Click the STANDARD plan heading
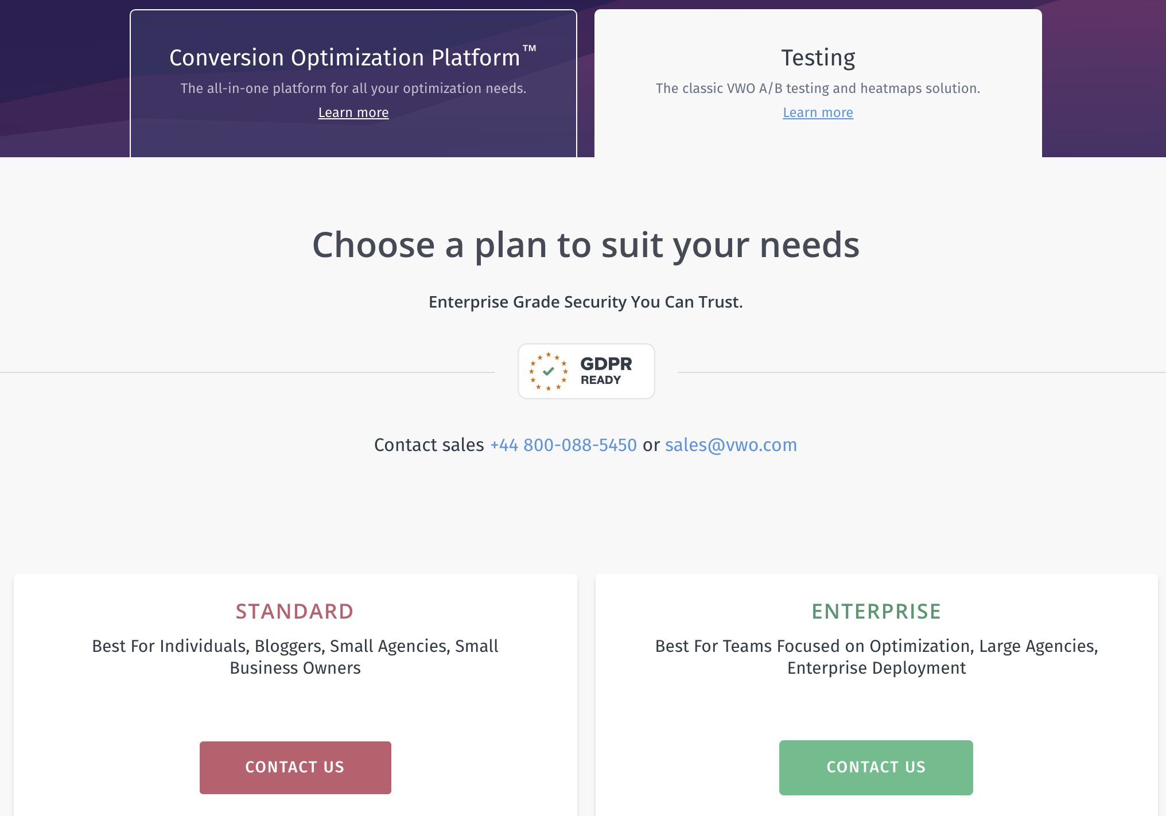 point(295,611)
